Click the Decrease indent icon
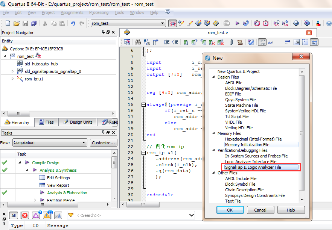The image size is (332, 230). coord(175,42)
